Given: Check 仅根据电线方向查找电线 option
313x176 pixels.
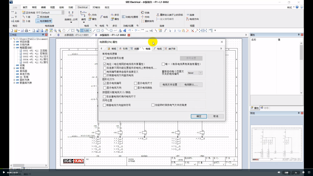Looking at the screenshot, I should 105,75.
